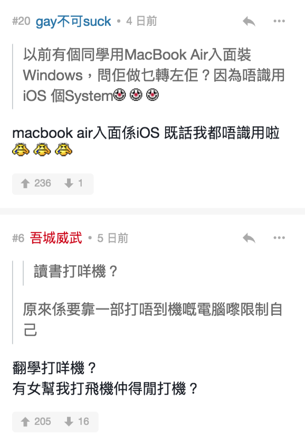Open user profile gay不可suck
This screenshot has height=445, width=305.
[73, 22]
